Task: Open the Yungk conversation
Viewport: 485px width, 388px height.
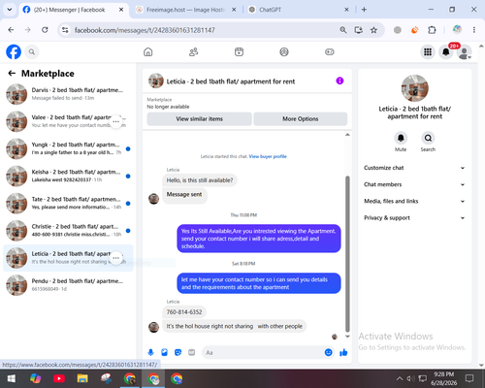Action: coord(68,148)
